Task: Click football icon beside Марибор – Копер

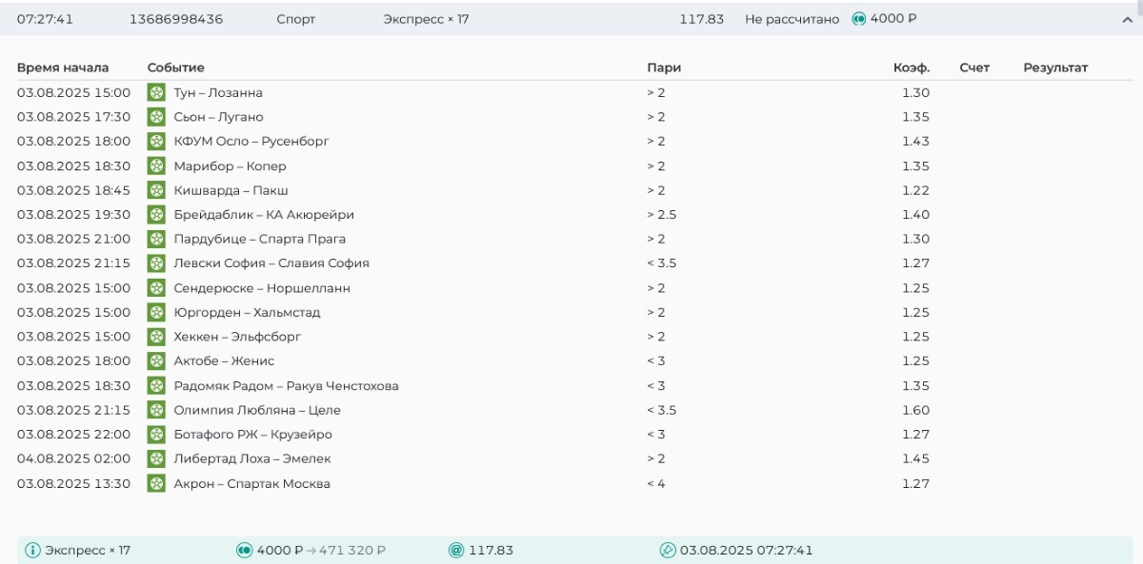Action: pos(156,166)
